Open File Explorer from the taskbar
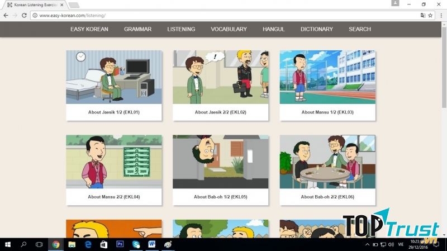The height and width of the screenshot is (251, 447). 72,244
